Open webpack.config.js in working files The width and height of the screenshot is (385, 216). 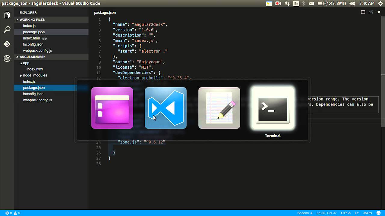tap(37, 51)
